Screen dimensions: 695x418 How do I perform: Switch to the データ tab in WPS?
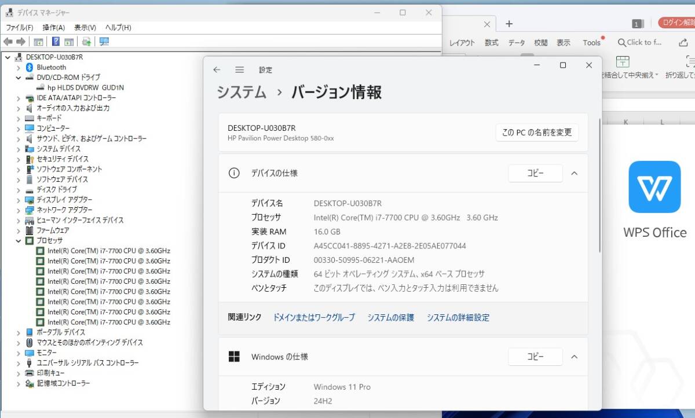(x=517, y=43)
